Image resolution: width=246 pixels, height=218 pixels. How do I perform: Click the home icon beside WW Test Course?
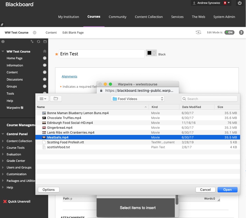tap(45, 51)
